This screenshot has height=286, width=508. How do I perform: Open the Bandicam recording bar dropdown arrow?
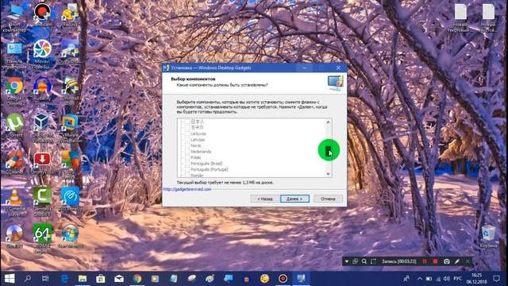coord(346,261)
